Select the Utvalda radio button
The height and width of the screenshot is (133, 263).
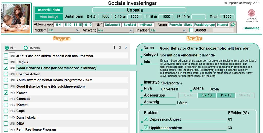(x=25, y=48)
